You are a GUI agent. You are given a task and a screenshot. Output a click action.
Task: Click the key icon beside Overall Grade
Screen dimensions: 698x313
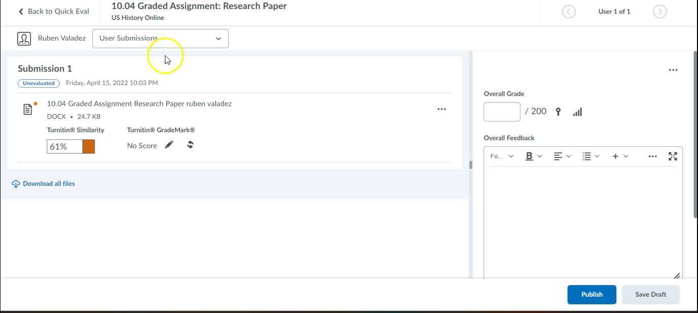pyautogui.click(x=558, y=112)
